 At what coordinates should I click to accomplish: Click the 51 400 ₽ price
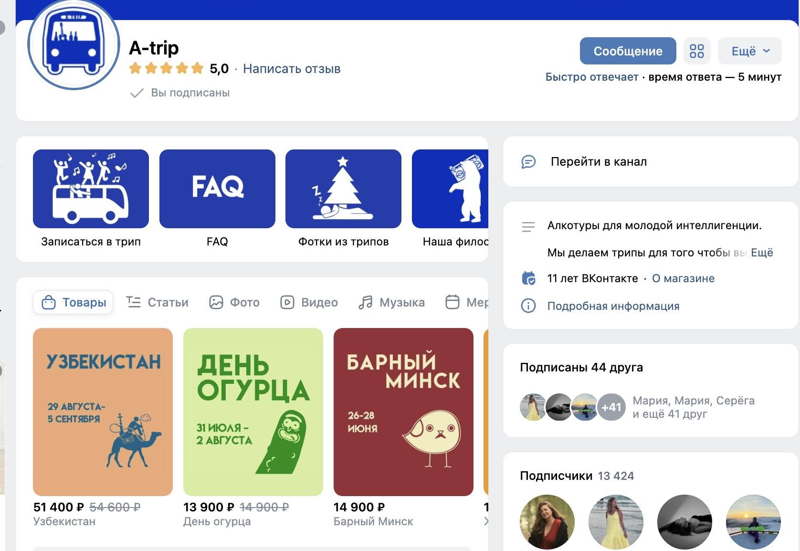[x=59, y=507]
